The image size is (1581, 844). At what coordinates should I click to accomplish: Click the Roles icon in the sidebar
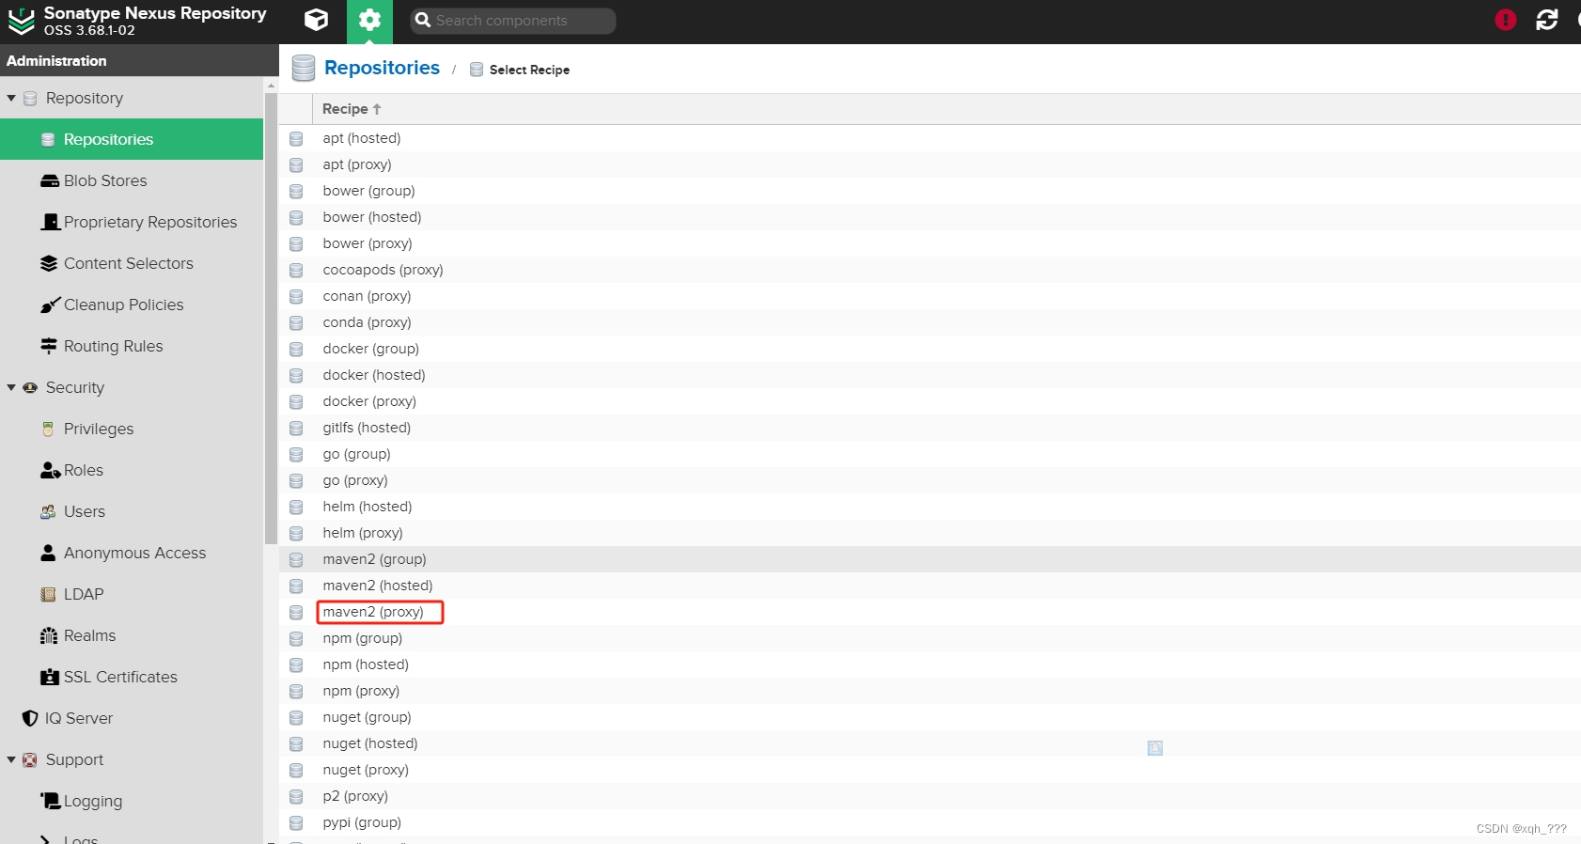(51, 470)
